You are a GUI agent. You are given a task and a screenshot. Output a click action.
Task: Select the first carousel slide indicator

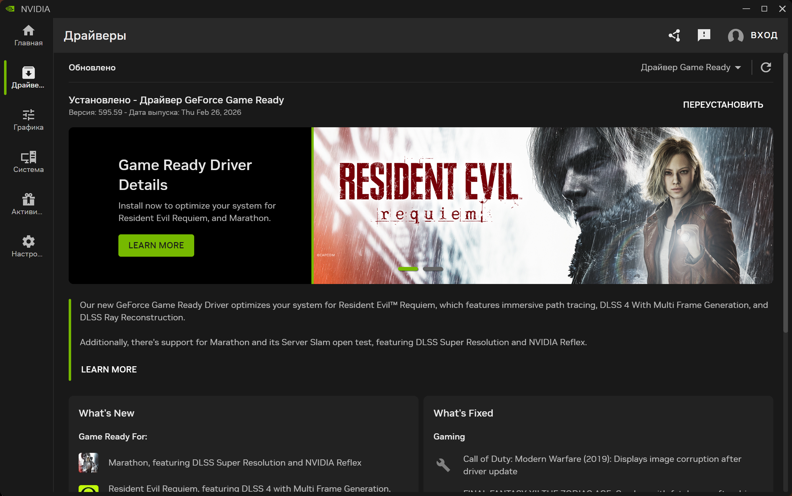[408, 269]
